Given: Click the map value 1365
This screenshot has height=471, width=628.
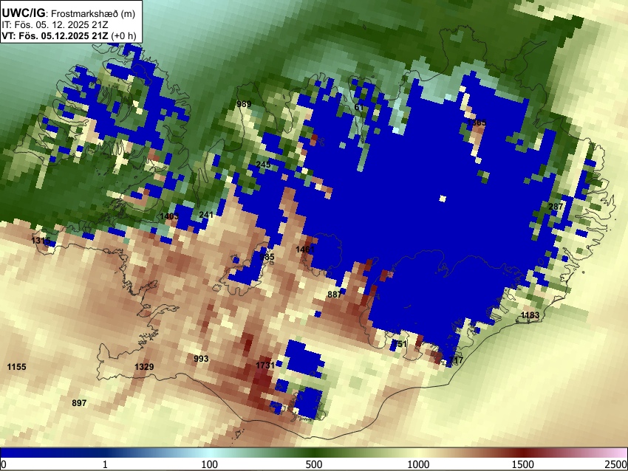Looking at the screenshot, I should click(477, 123).
